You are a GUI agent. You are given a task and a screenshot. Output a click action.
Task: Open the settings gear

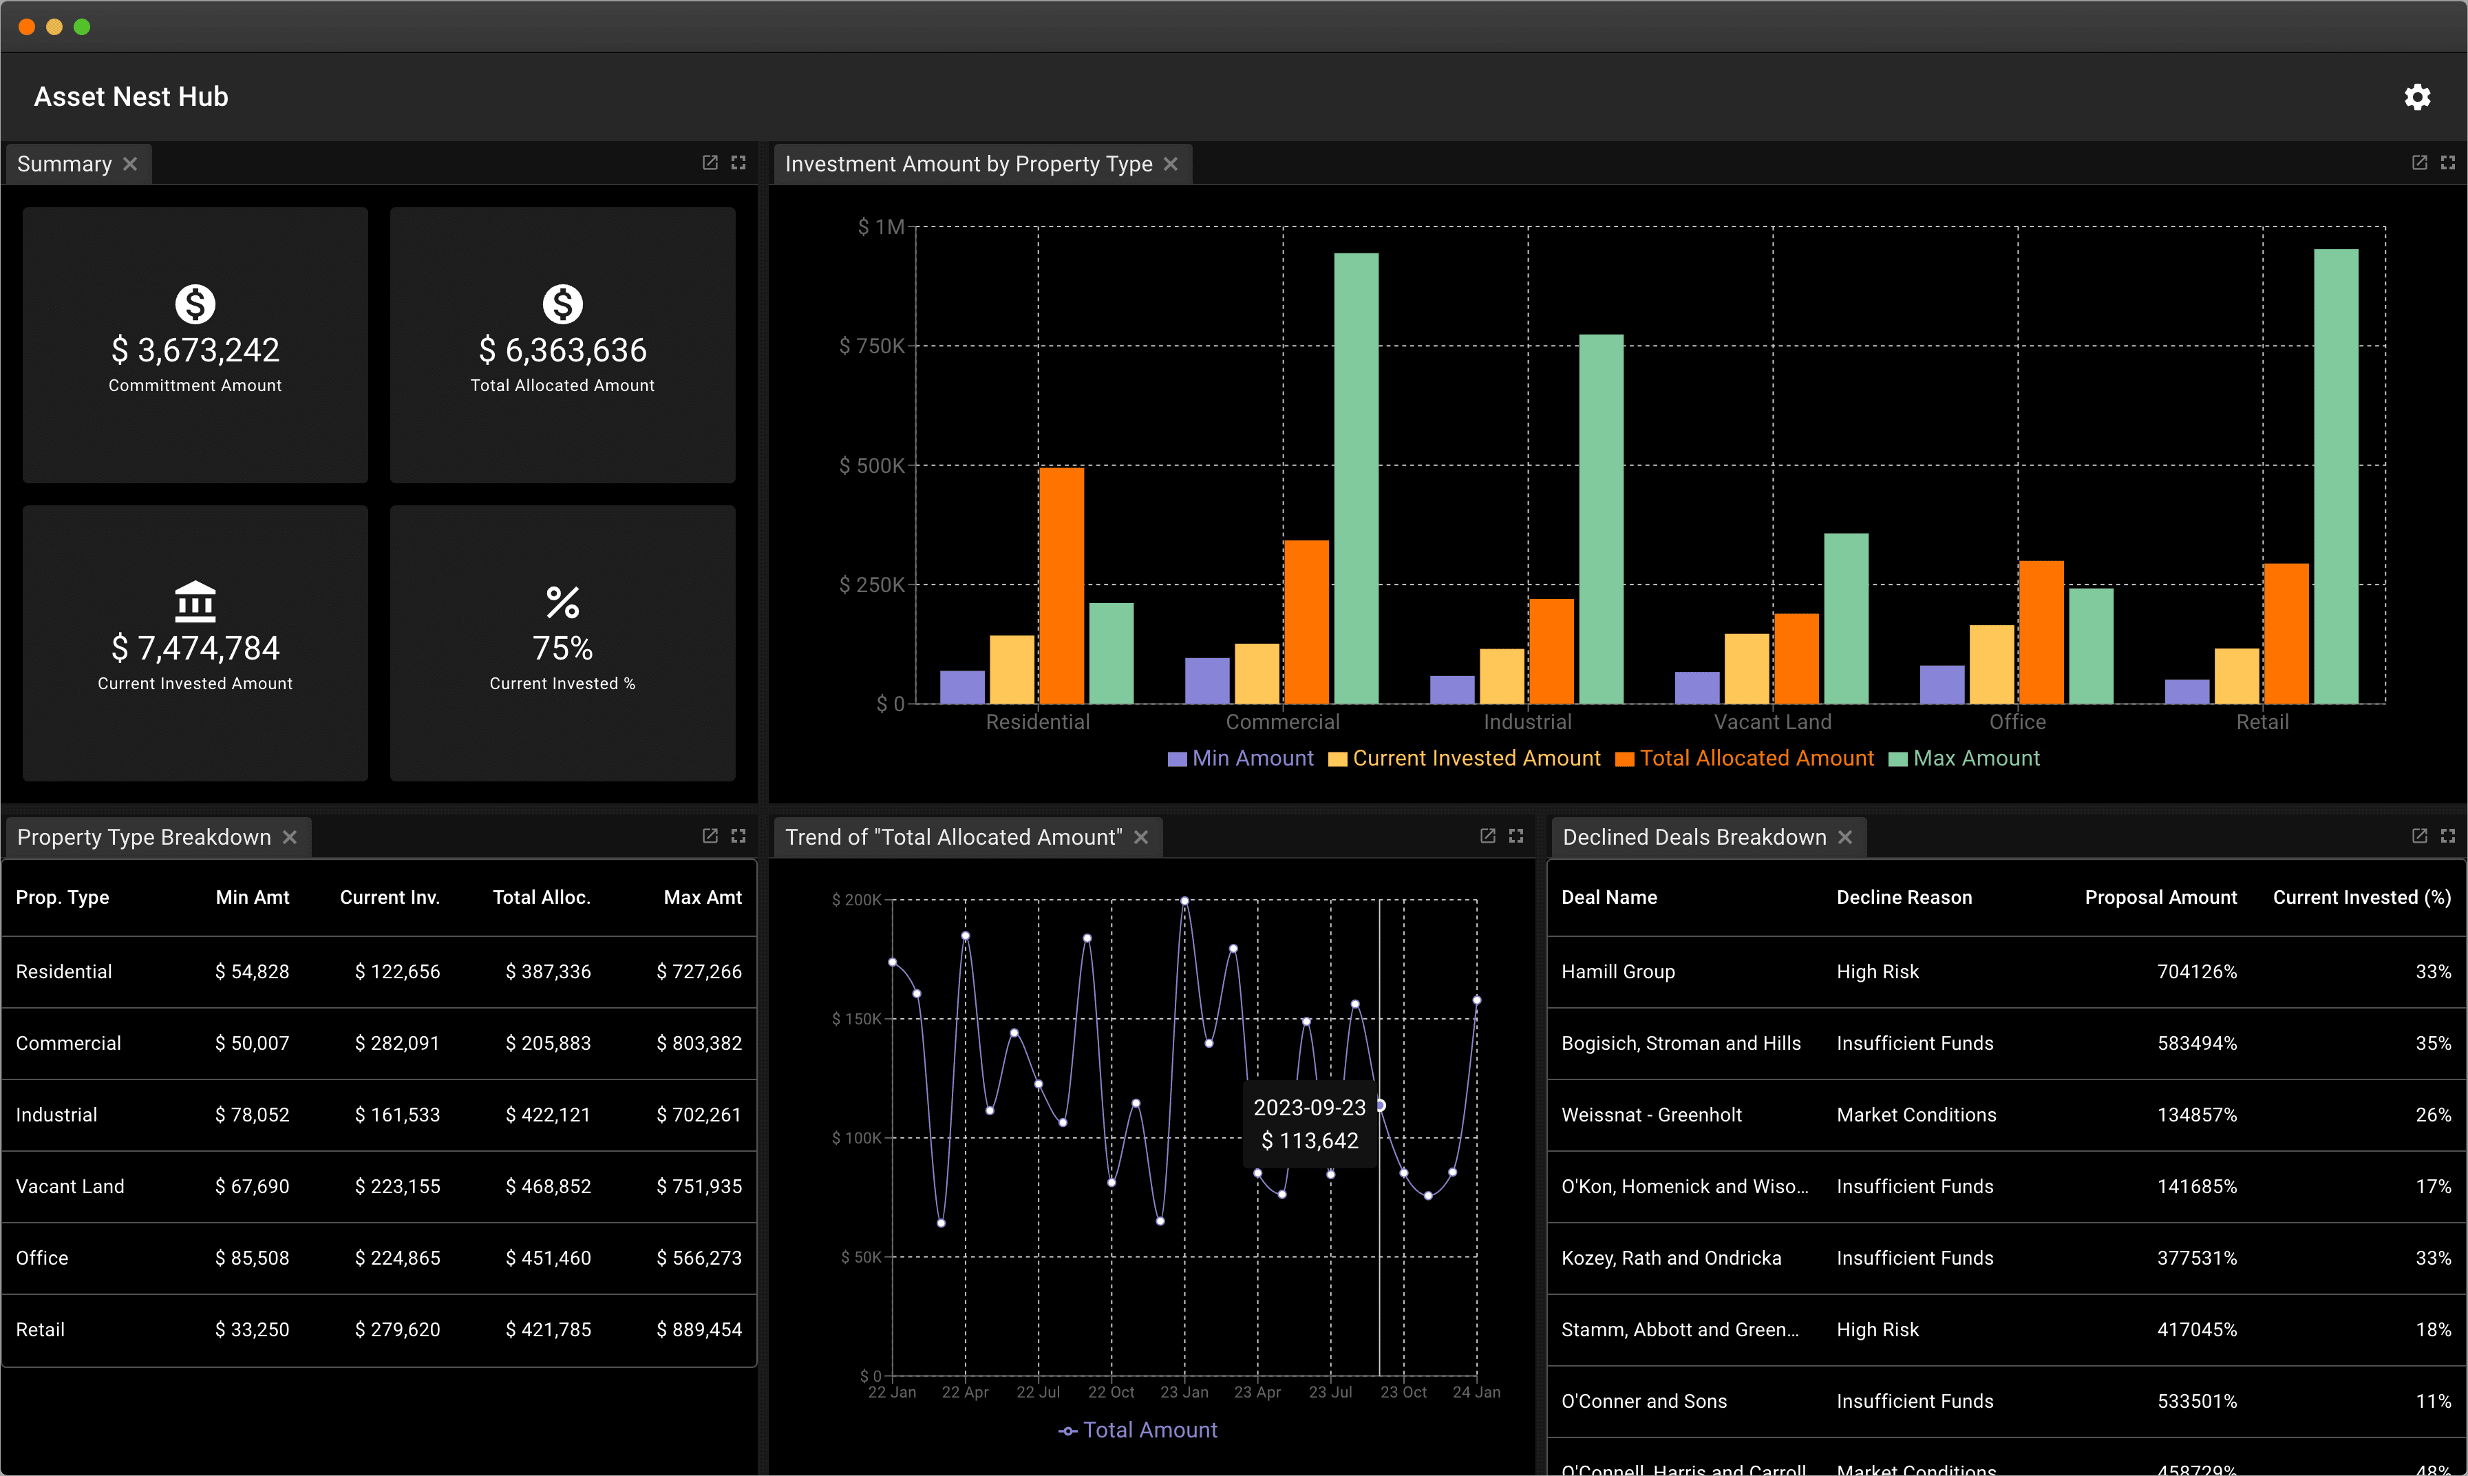(2417, 96)
